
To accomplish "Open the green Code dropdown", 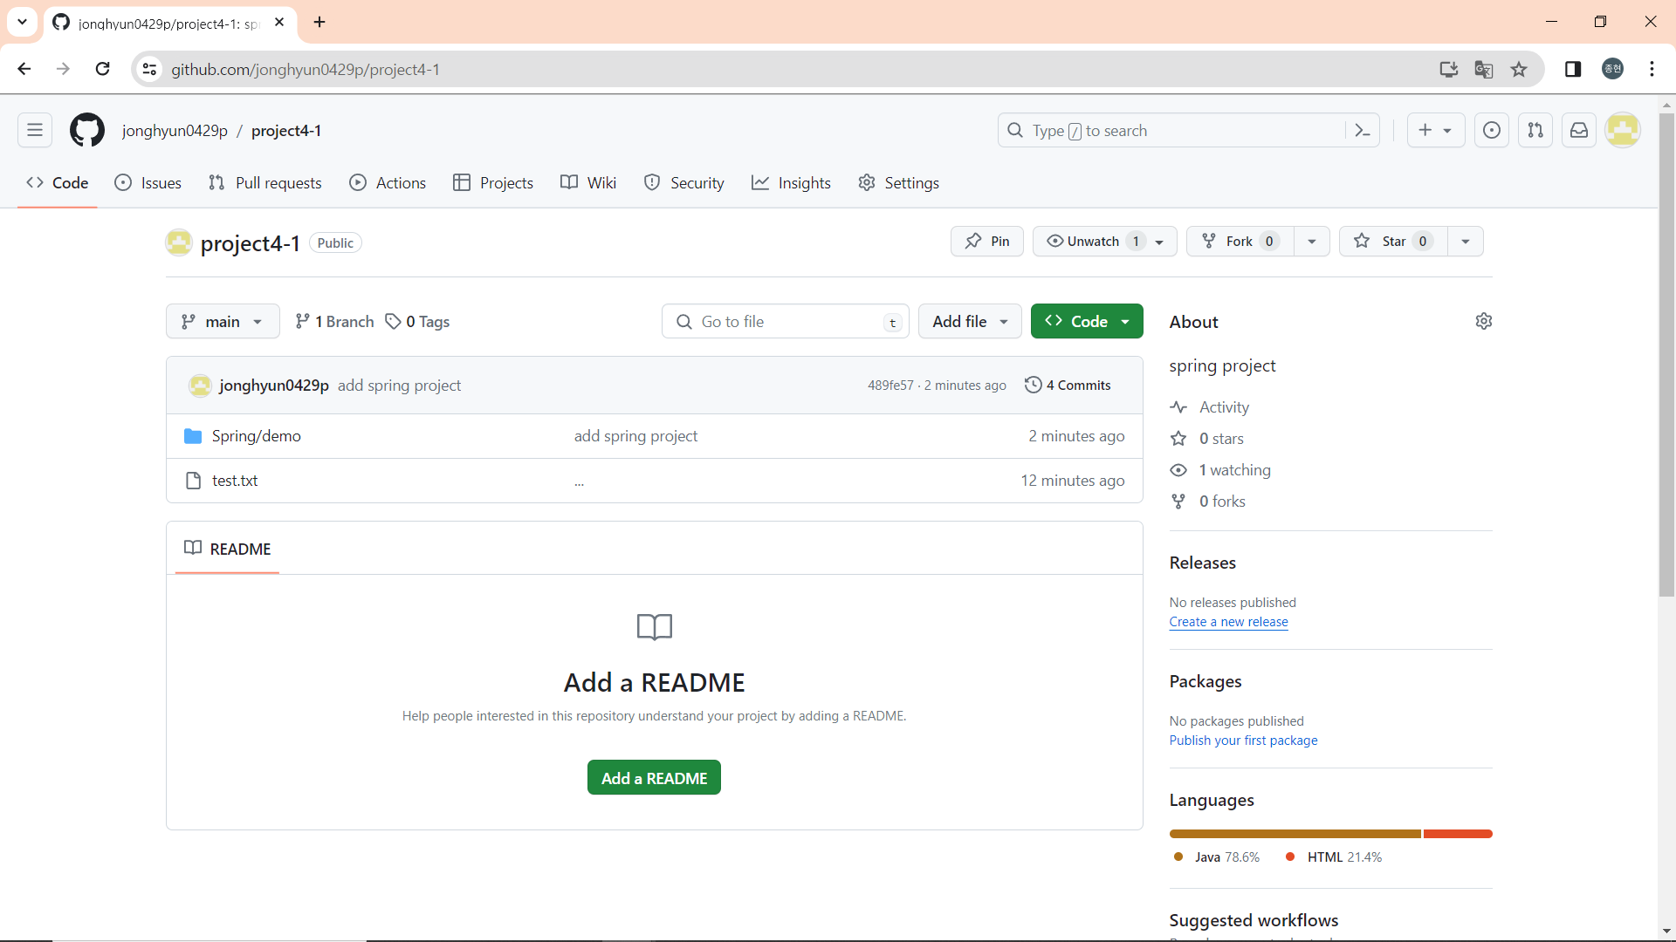I will click(x=1087, y=322).
